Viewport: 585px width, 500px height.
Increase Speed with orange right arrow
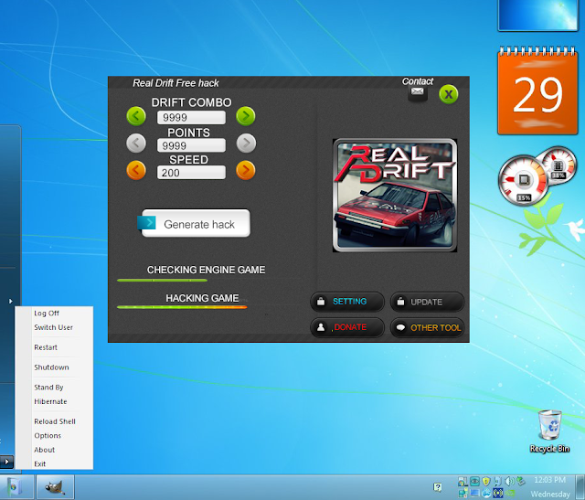point(246,171)
